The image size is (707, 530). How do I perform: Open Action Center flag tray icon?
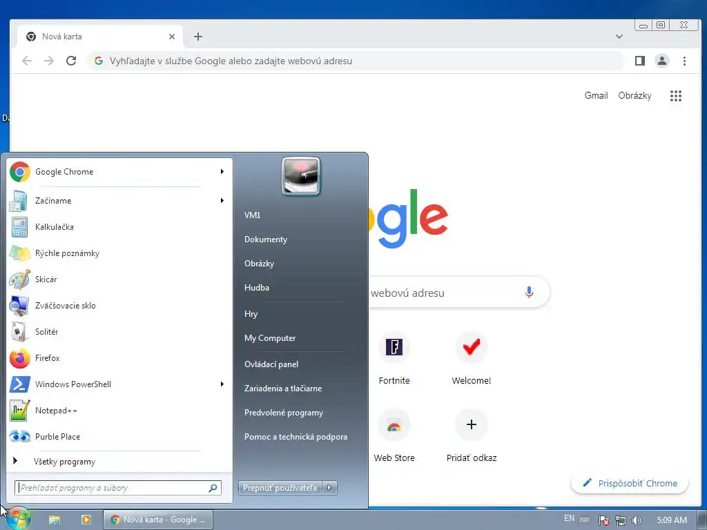pos(603,520)
